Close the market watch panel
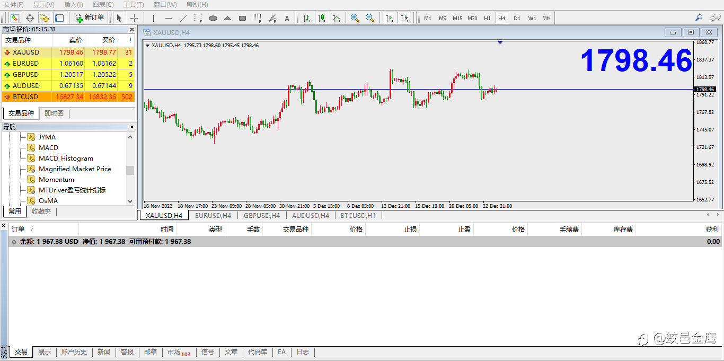 [x=132, y=29]
